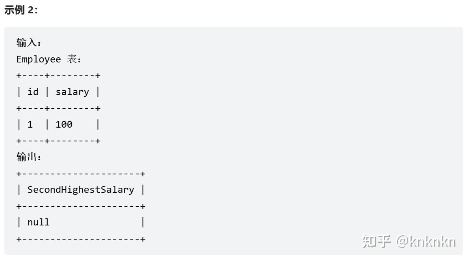Click the 示例 2 heading
Viewport: 468px width, 260px height.
pyautogui.click(x=21, y=10)
